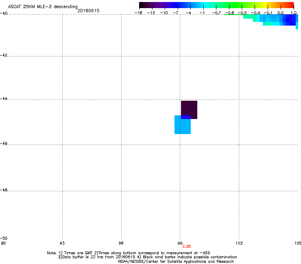Click the longitude axis label 96
301x264 pixels.
click(121, 243)
